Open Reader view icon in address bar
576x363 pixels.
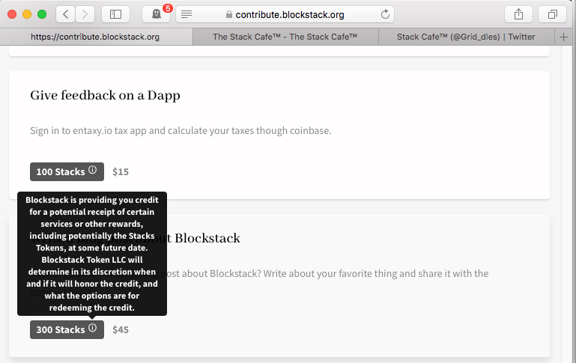[x=187, y=14]
